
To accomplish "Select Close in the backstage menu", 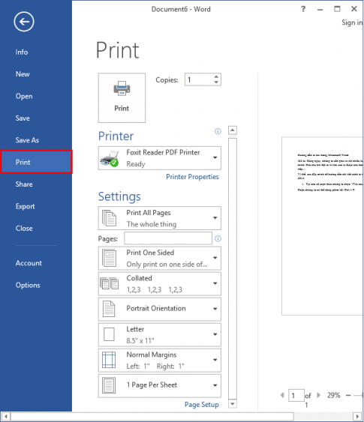I will point(24,229).
